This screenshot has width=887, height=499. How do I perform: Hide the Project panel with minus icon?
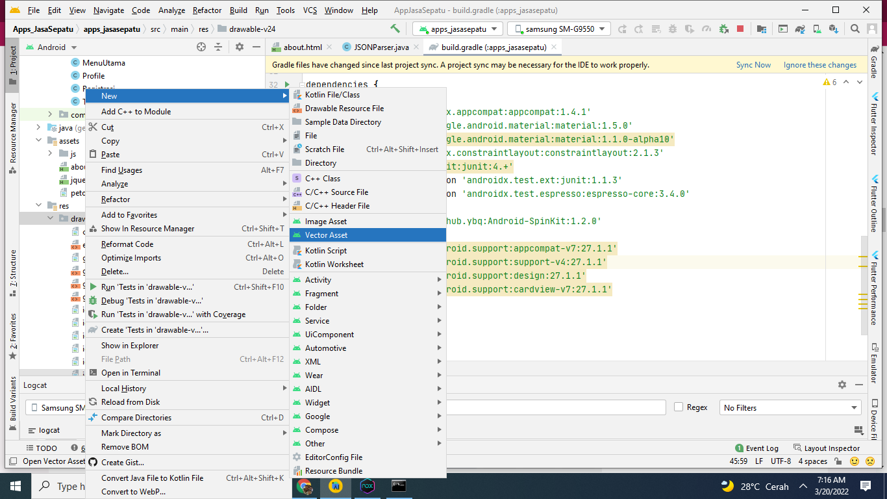[257, 47]
